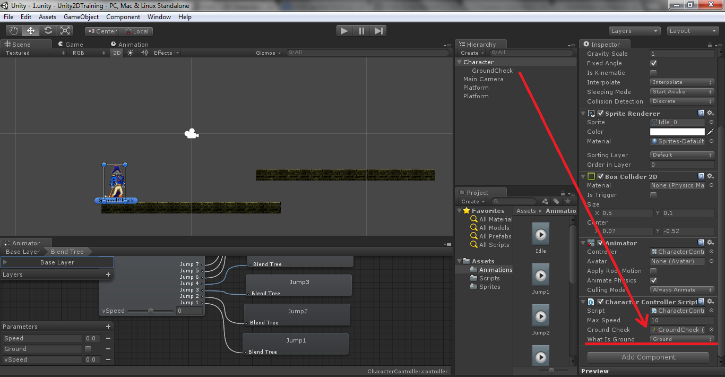Add a new Animator parameter
Image resolution: width=725 pixels, height=377 pixels.
click(x=108, y=327)
